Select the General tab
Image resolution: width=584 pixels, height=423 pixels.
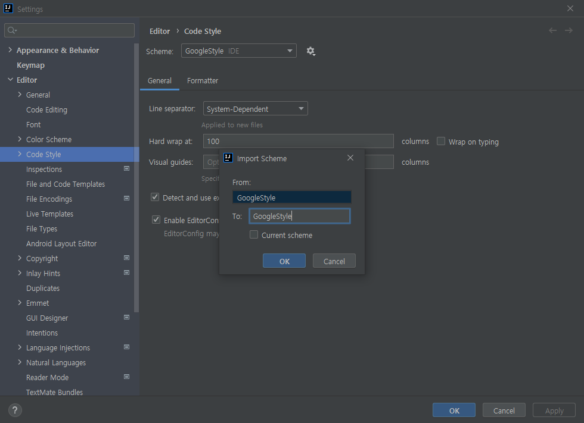160,81
